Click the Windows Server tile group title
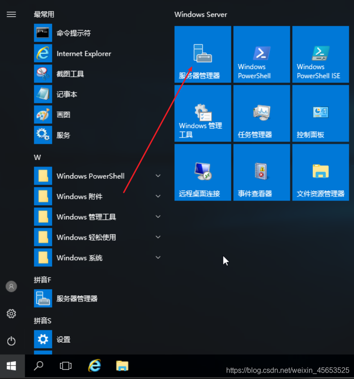354x379 pixels. click(201, 15)
